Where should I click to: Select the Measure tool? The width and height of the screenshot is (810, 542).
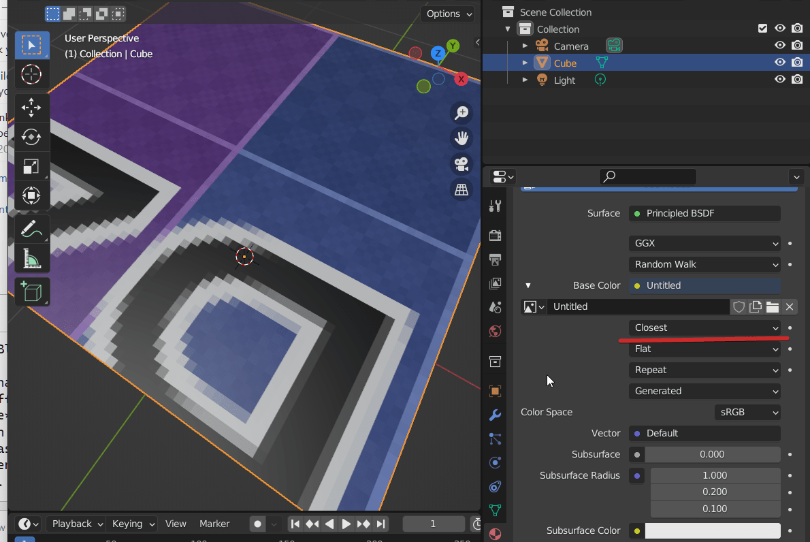tap(31, 259)
